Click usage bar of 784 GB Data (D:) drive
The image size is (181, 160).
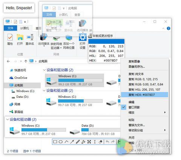[101, 130]
